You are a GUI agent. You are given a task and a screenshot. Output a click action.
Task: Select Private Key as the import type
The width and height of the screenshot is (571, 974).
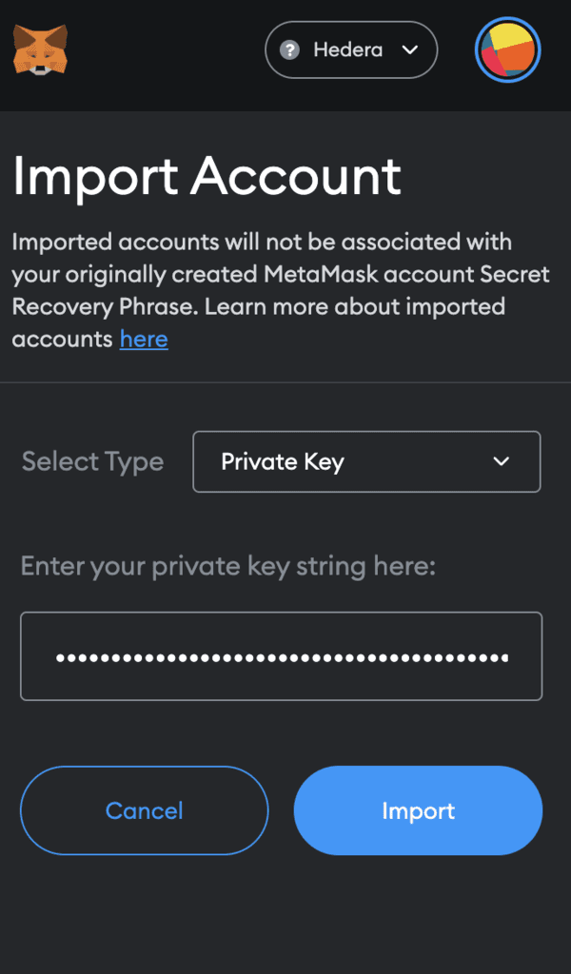click(366, 461)
